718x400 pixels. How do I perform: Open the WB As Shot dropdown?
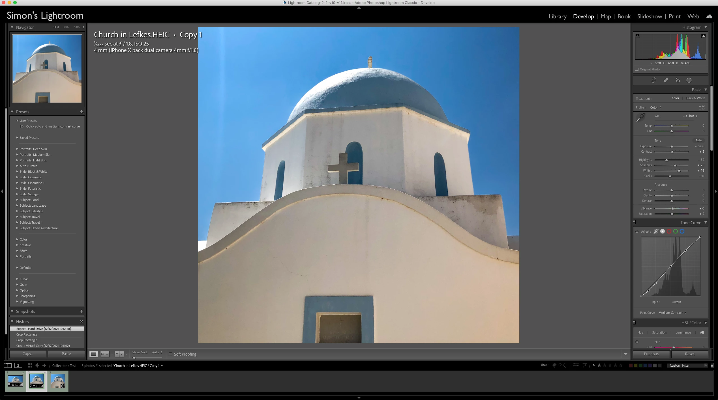click(690, 116)
